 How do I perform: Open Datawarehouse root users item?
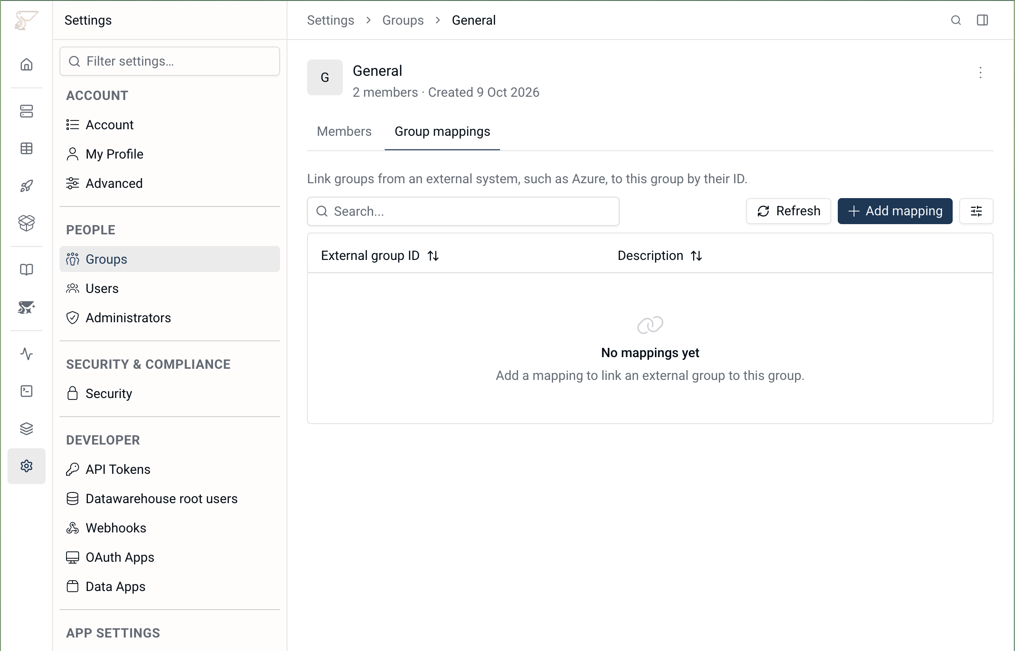[x=170, y=498]
